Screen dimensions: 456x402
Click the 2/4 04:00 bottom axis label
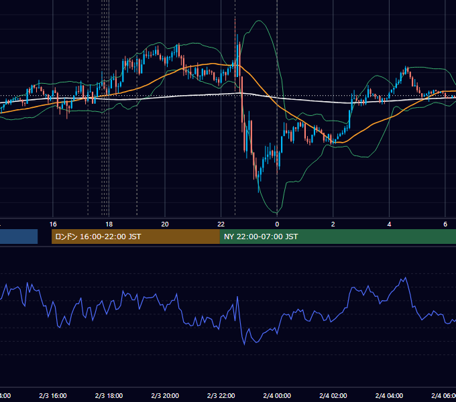(389, 395)
